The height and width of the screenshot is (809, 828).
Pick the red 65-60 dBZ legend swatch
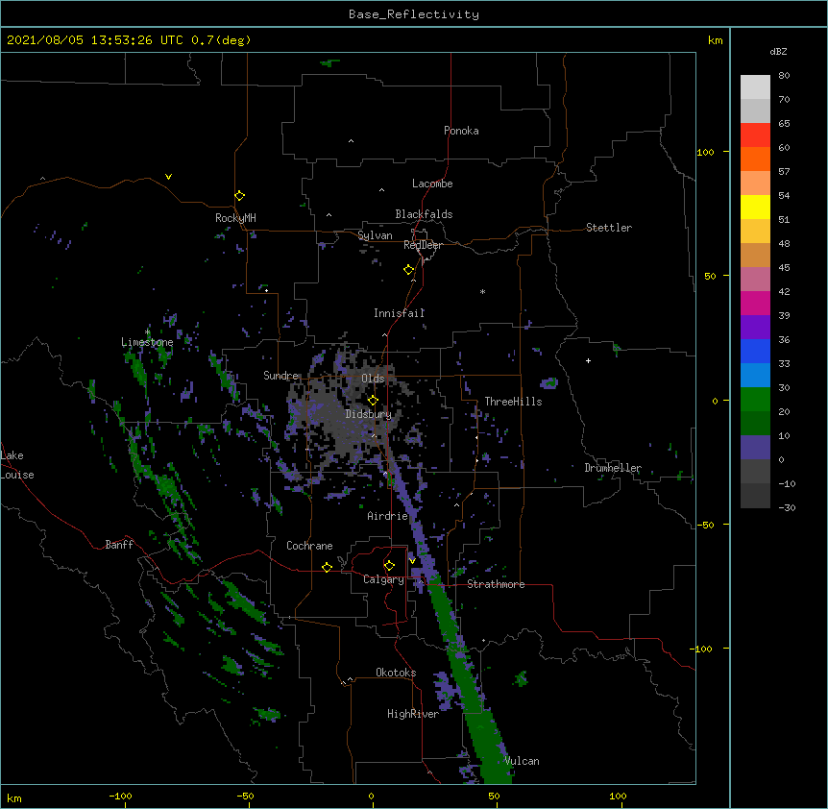(x=755, y=135)
